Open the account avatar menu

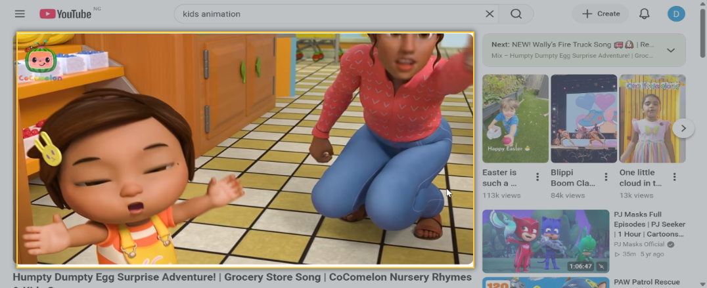[x=676, y=14]
